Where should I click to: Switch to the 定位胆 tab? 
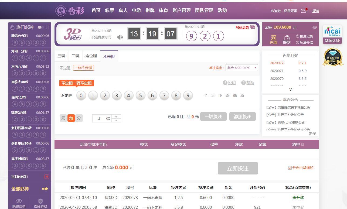(91, 56)
